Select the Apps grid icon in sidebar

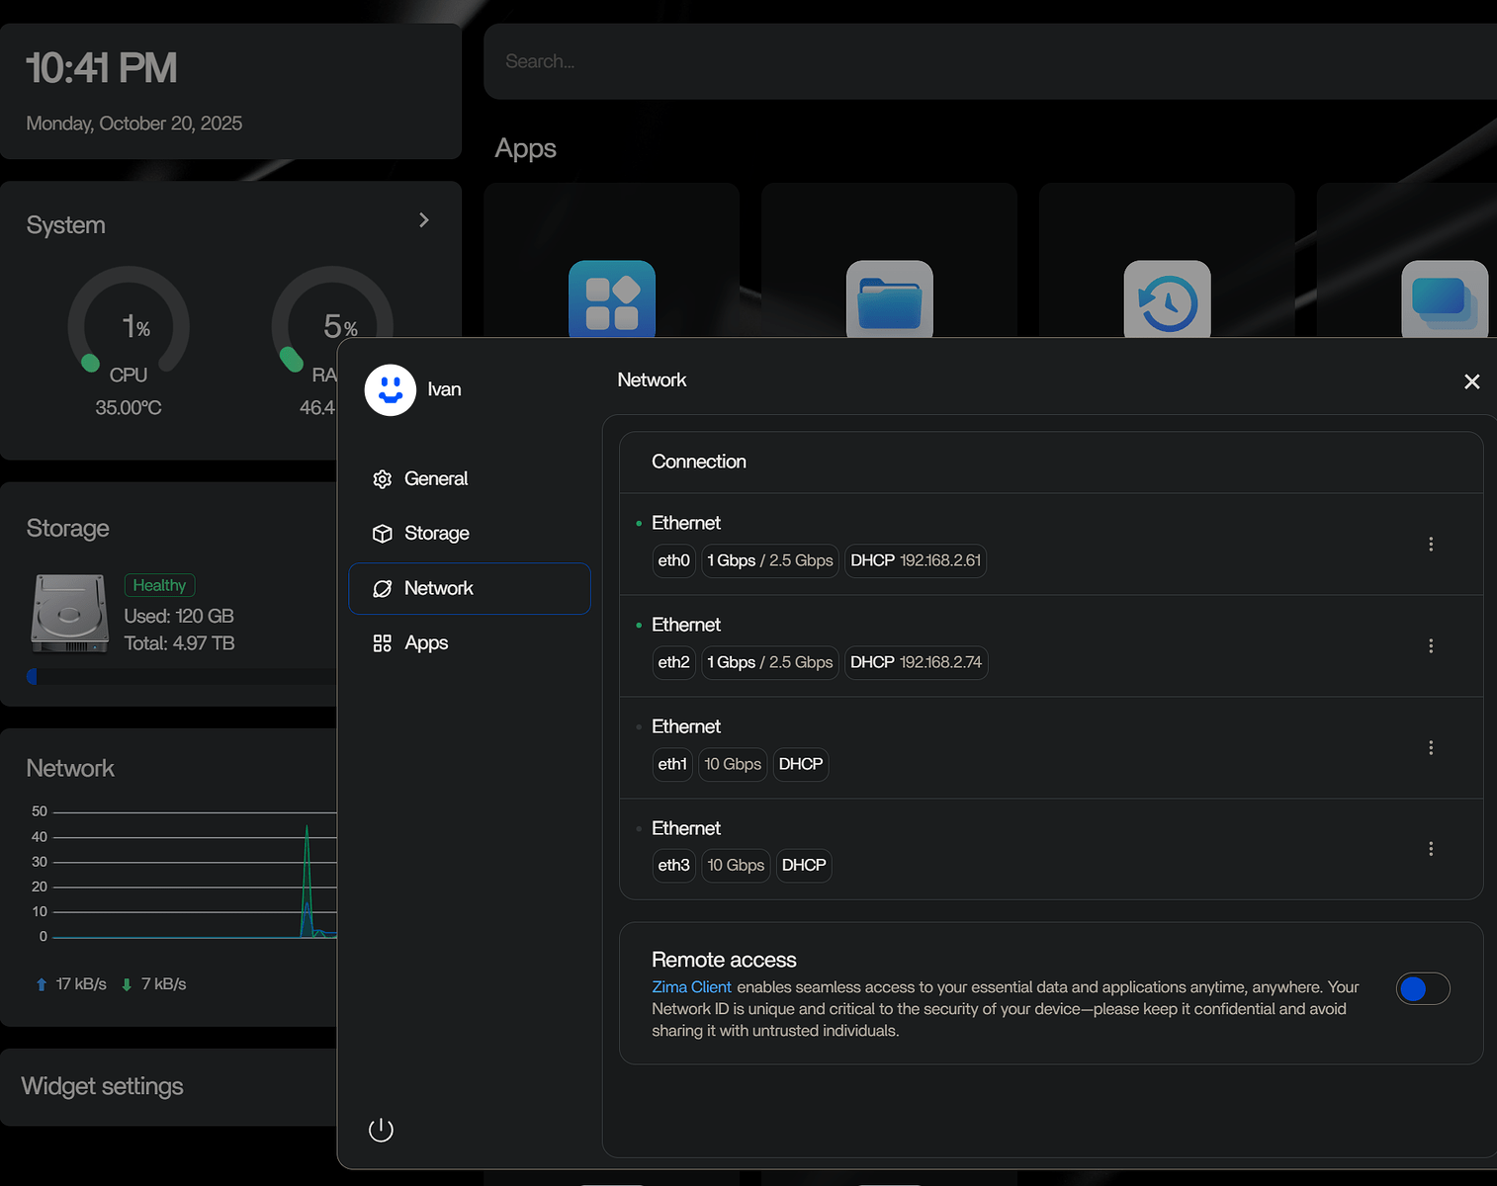383,642
